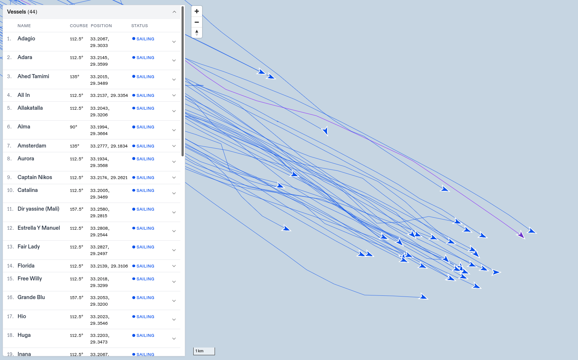This screenshot has width=578, height=360.
Task: Click the COURSE column header
Action: tap(79, 26)
